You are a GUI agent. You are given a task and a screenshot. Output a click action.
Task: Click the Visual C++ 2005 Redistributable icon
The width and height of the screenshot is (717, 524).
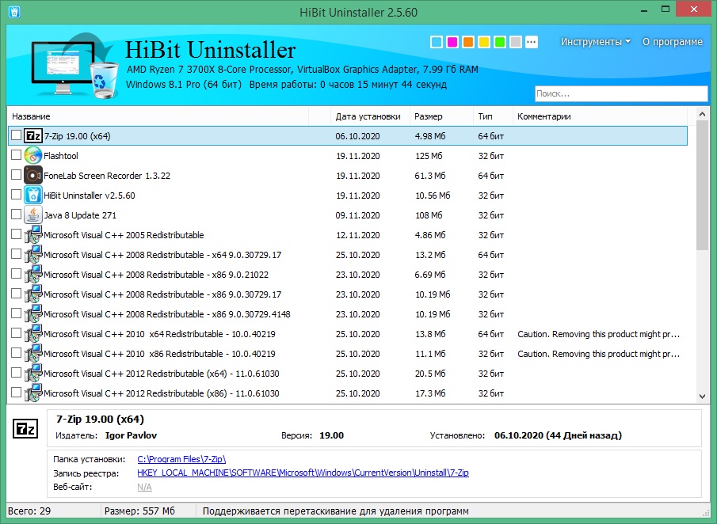[32, 234]
